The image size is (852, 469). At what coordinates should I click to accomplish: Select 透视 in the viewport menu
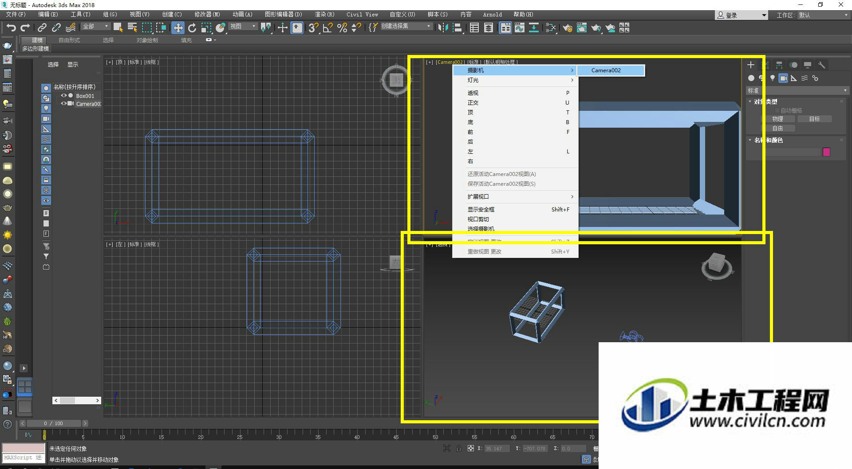tap(515, 93)
